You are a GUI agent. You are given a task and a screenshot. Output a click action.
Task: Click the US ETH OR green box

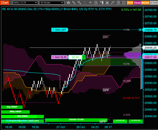pos(120,121)
